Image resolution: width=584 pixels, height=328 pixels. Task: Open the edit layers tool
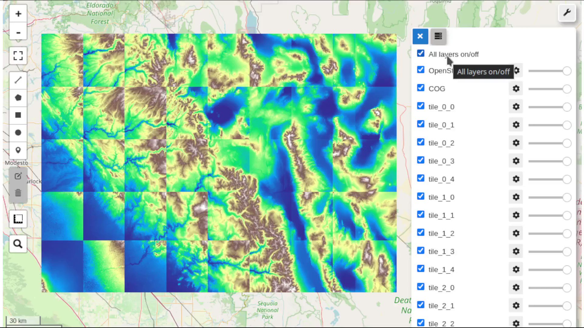(x=18, y=176)
